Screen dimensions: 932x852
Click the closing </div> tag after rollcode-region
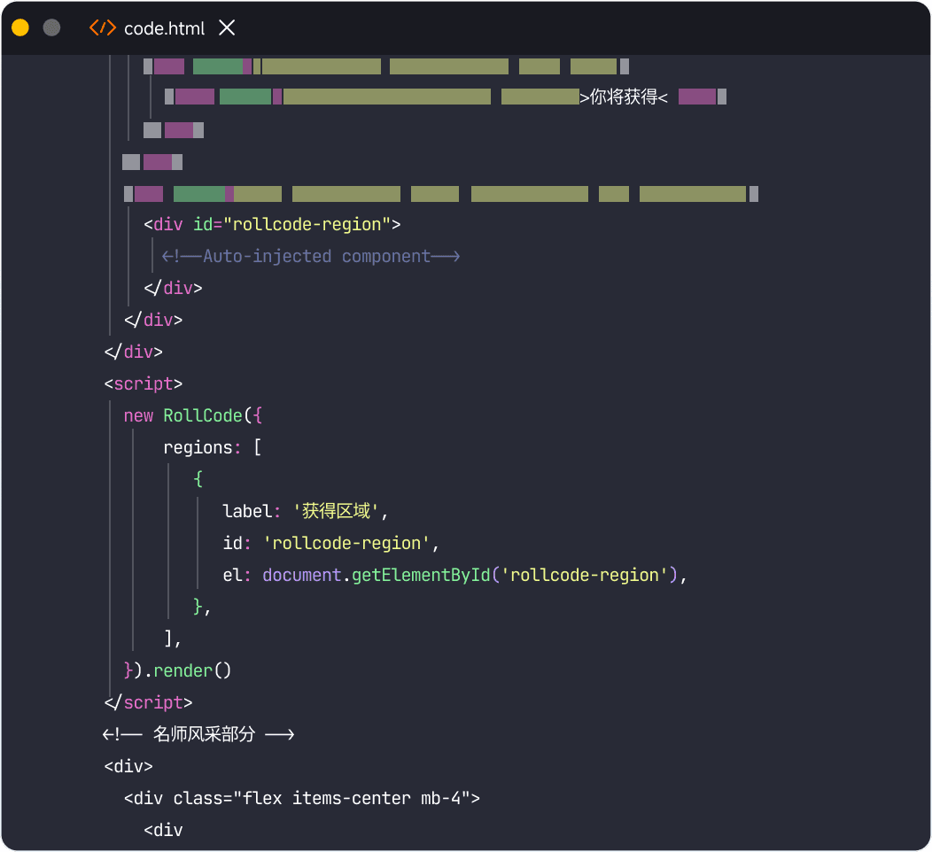175,288
